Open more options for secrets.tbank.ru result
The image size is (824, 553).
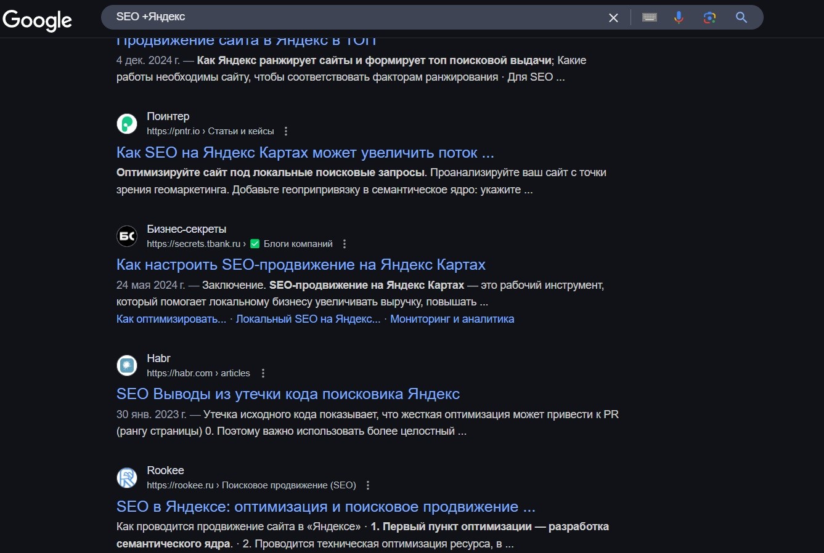click(345, 244)
